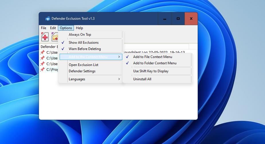Expand the Add to the Context Menu submenu arrow
Screen dimensions: 265x144
(119, 57)
